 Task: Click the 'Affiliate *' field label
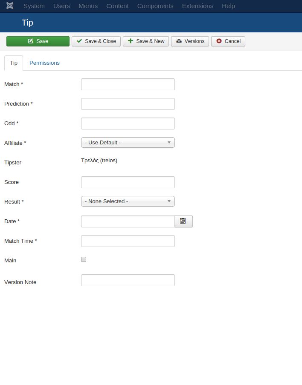click(x=15, y=143)
